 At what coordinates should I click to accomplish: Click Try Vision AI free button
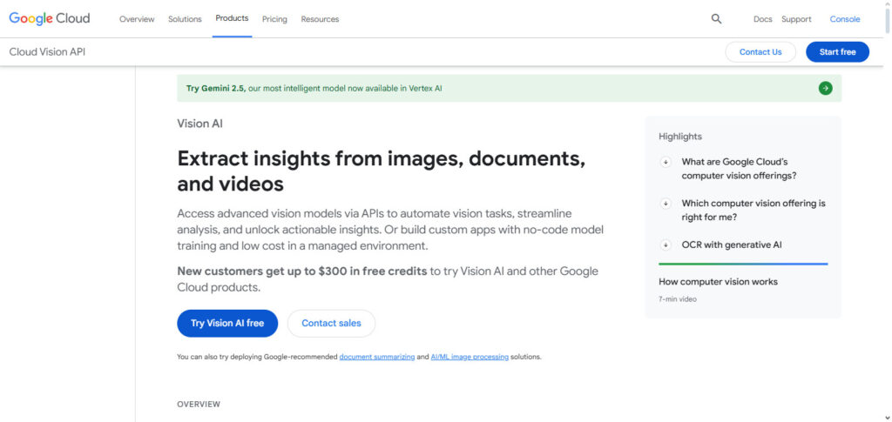(227, 323)
